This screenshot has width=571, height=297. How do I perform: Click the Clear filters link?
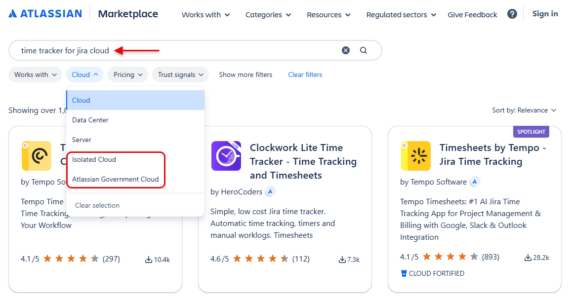point(305,74)
